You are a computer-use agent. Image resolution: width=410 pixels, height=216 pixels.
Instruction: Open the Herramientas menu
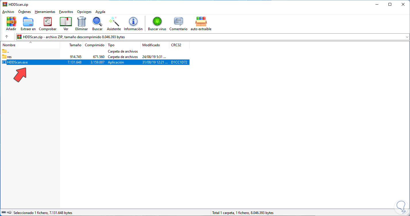click(x=45, y=12)
